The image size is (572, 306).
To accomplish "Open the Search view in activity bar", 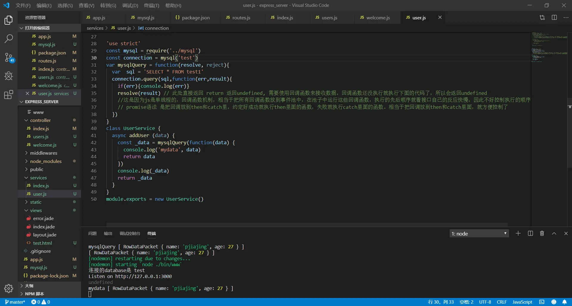I will click(9, 38).
